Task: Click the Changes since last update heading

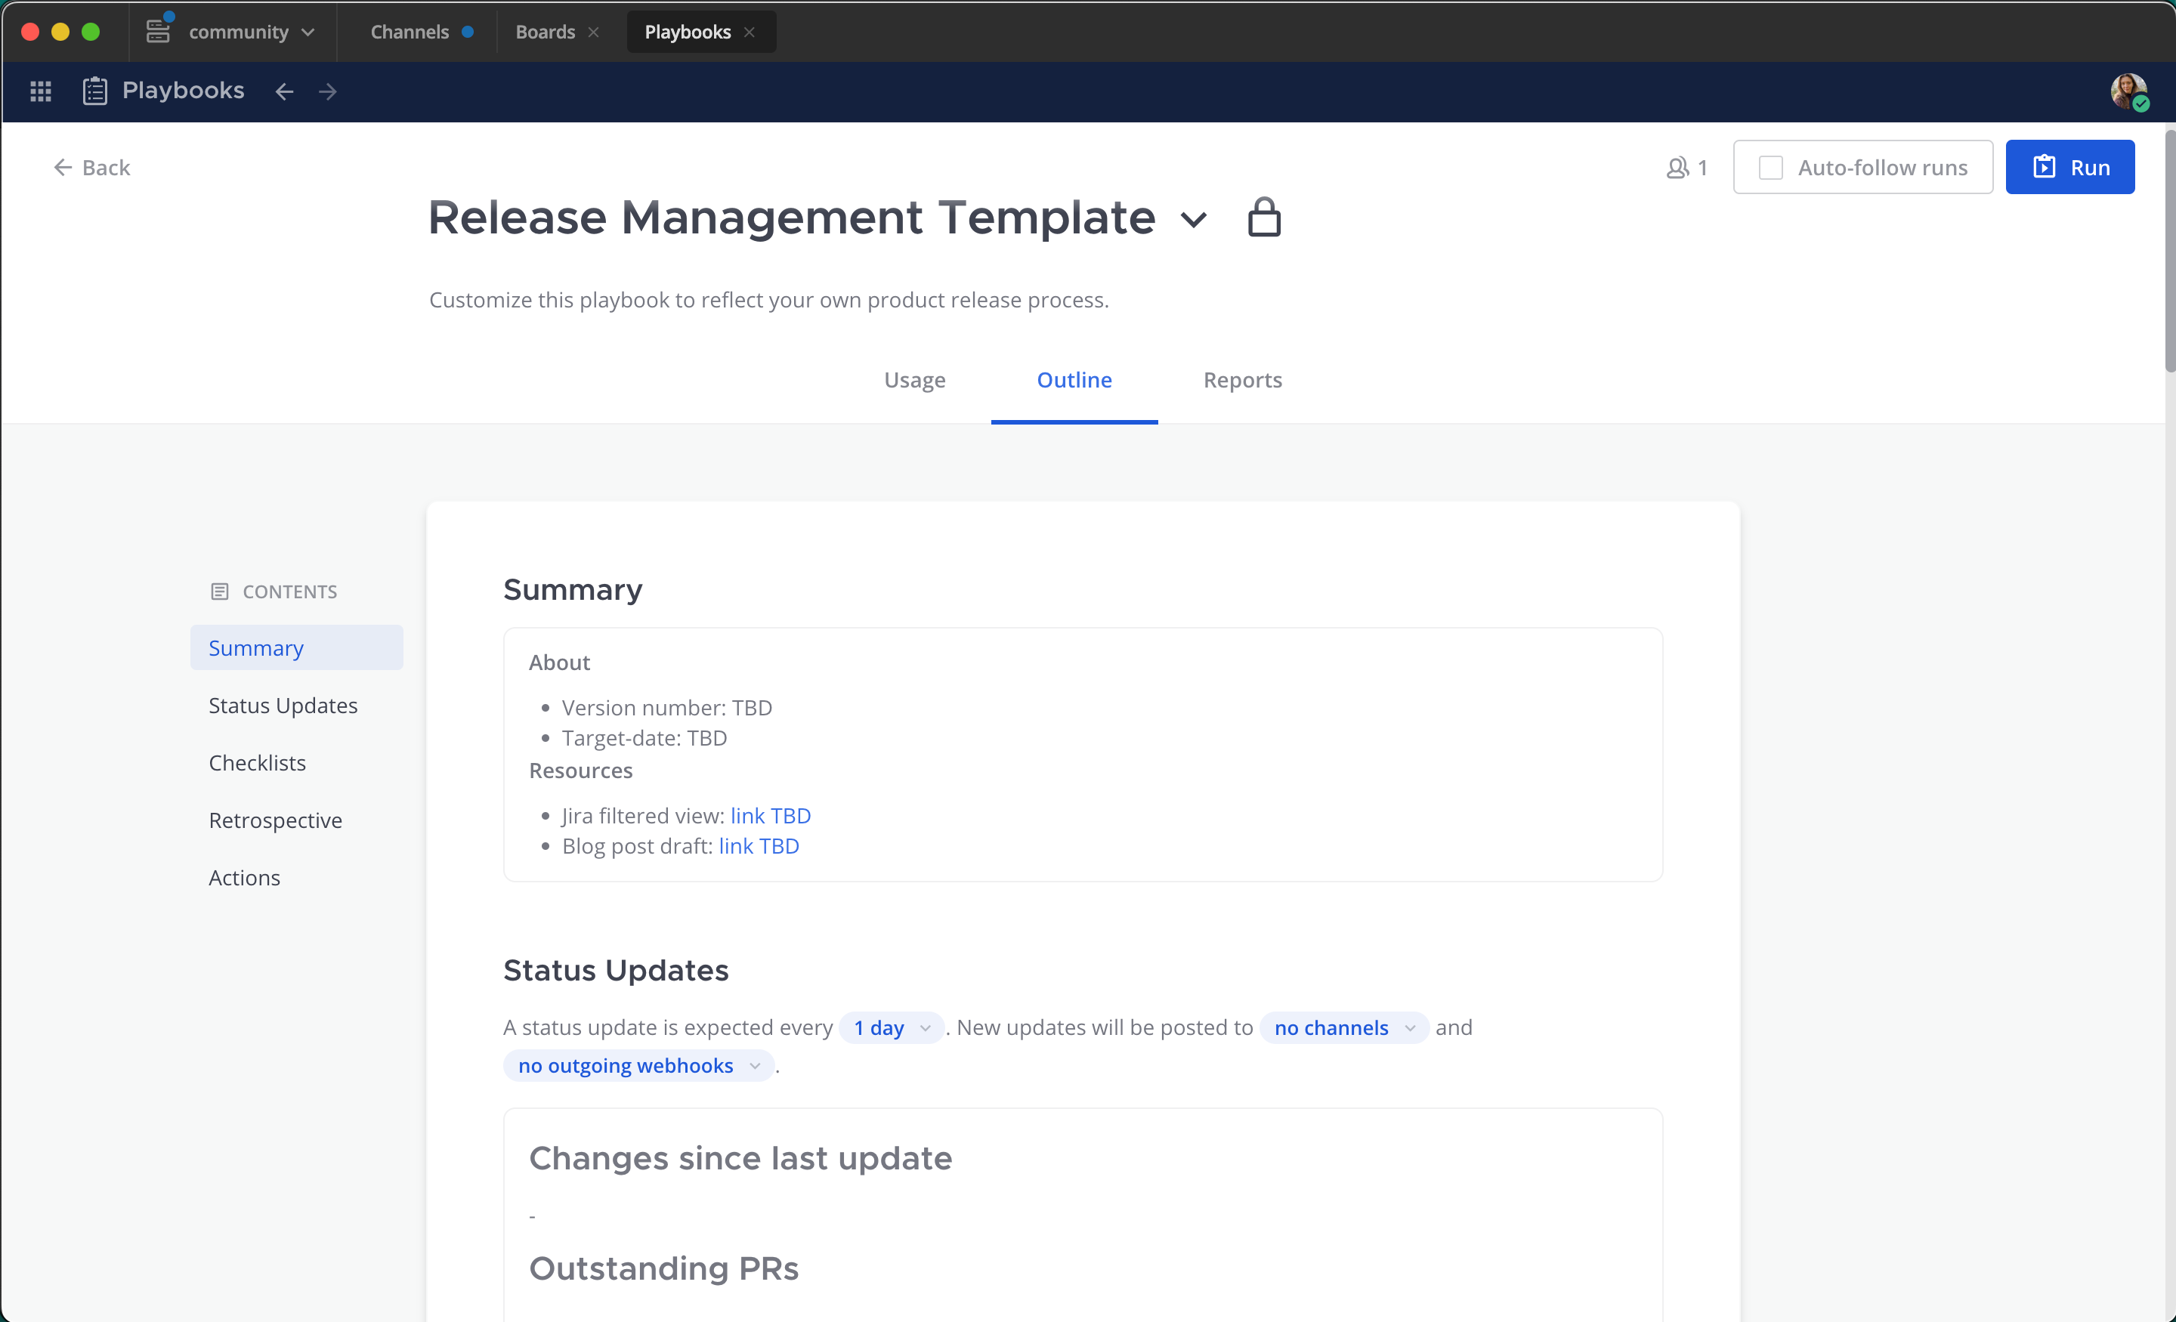Action: (740, 1158)
